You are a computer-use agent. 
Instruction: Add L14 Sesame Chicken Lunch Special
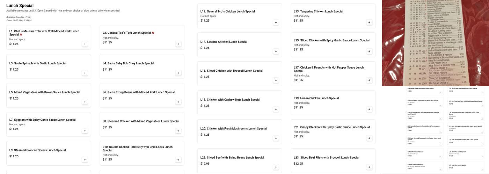click(x=276, y=51)
